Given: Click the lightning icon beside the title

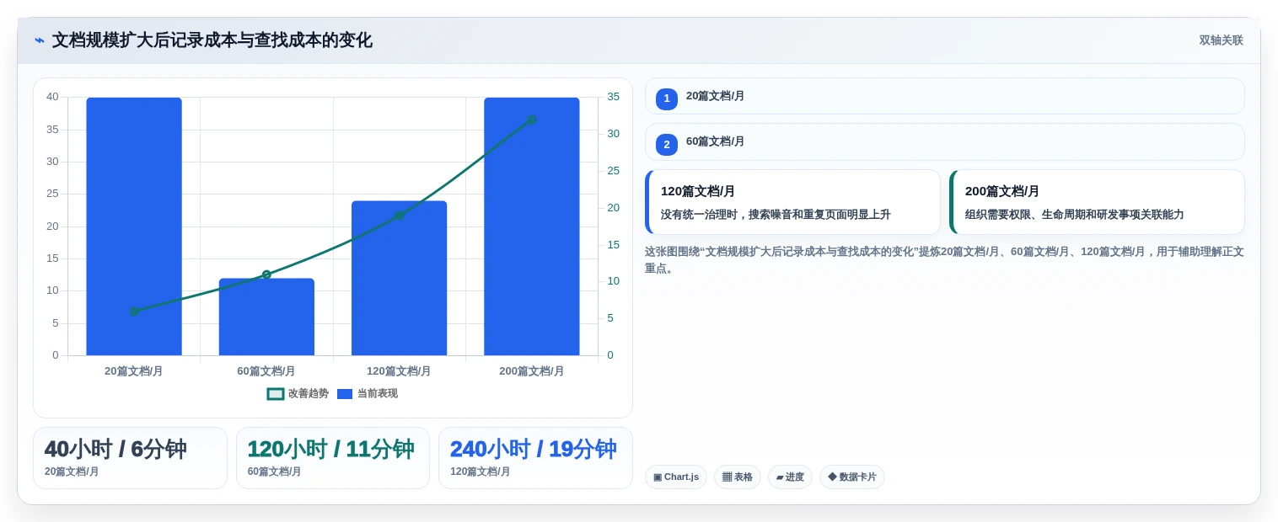Looking at the screenshot, I should coord(40,40).
